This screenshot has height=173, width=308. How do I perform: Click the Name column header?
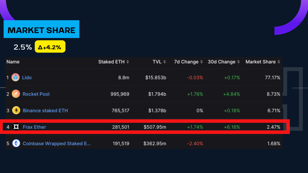[x=13, y=62]
